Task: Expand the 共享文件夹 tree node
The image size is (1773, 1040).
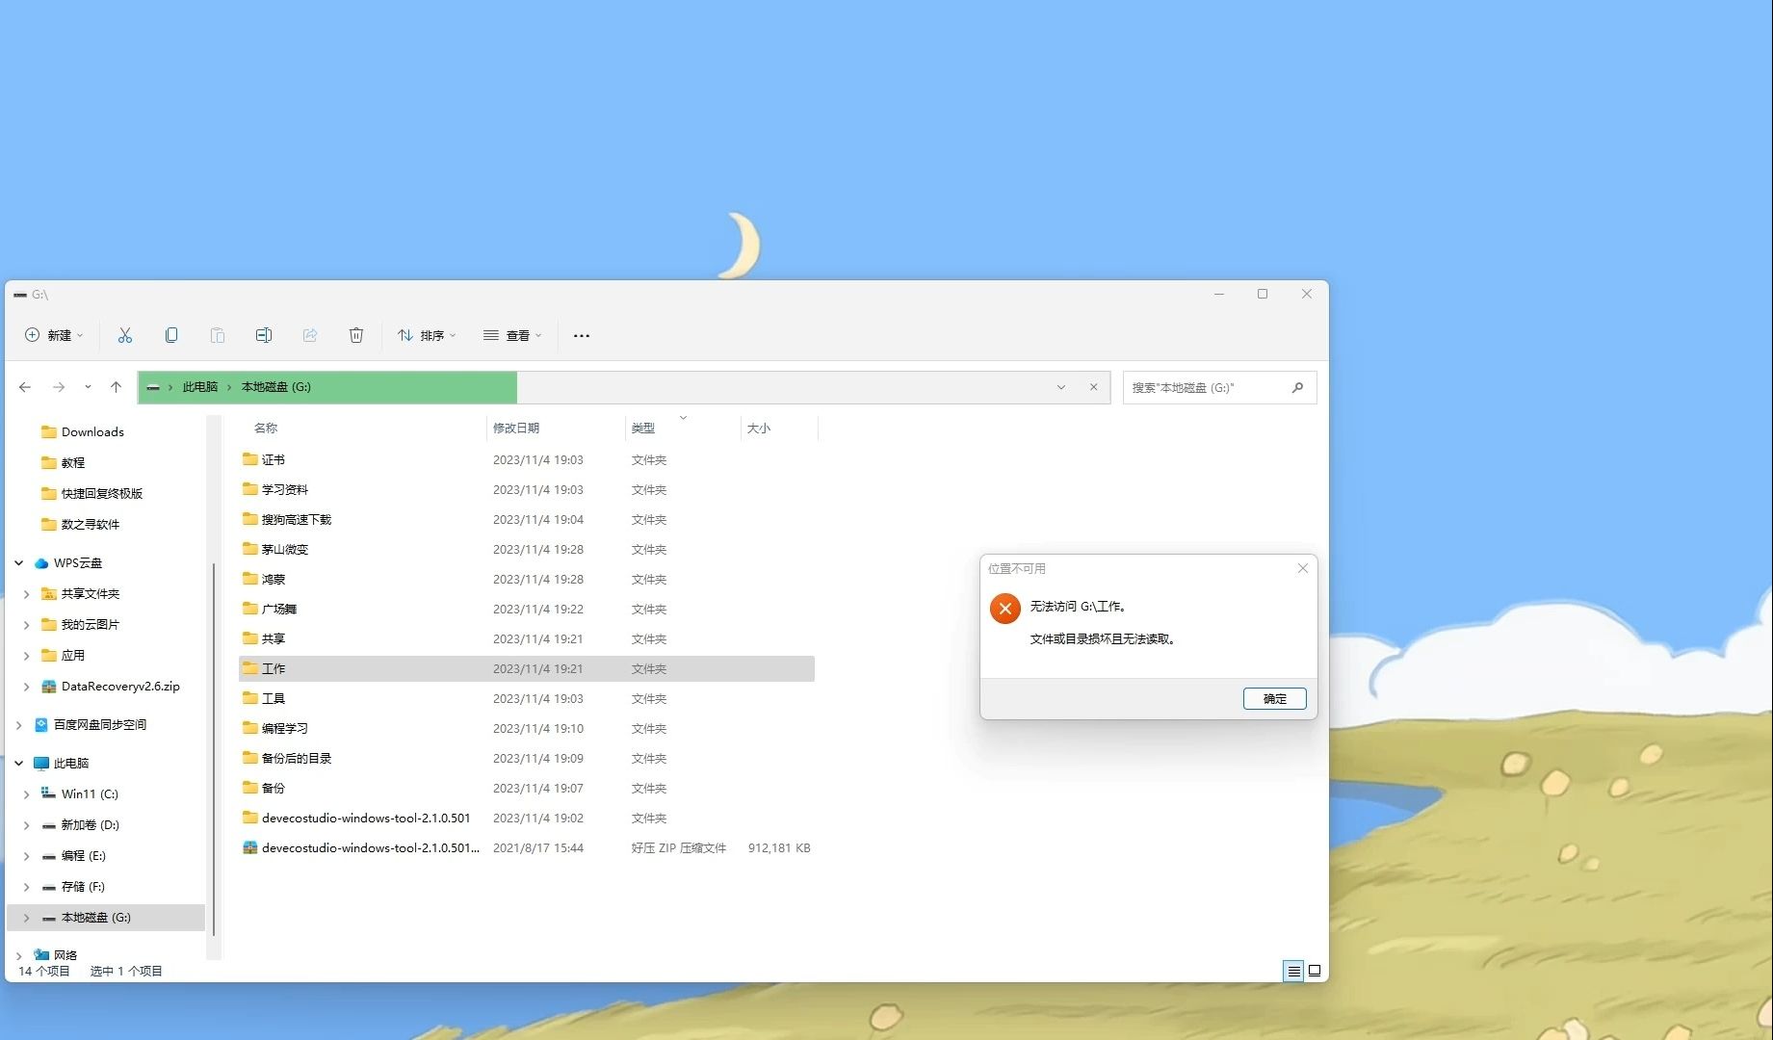Action: pos(26,594)
